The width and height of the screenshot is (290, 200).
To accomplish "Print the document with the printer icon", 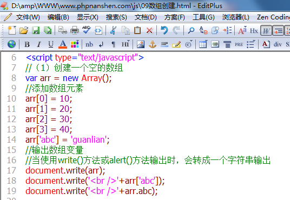I will 75,30.
